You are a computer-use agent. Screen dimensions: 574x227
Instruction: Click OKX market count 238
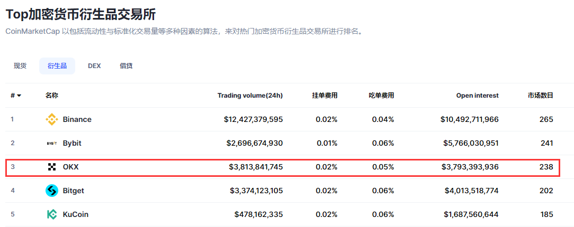click(x=546, y=167)
